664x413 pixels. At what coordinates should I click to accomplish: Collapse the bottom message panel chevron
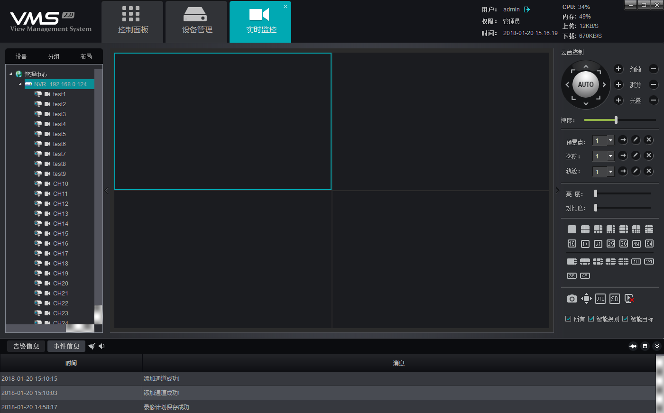657,346
